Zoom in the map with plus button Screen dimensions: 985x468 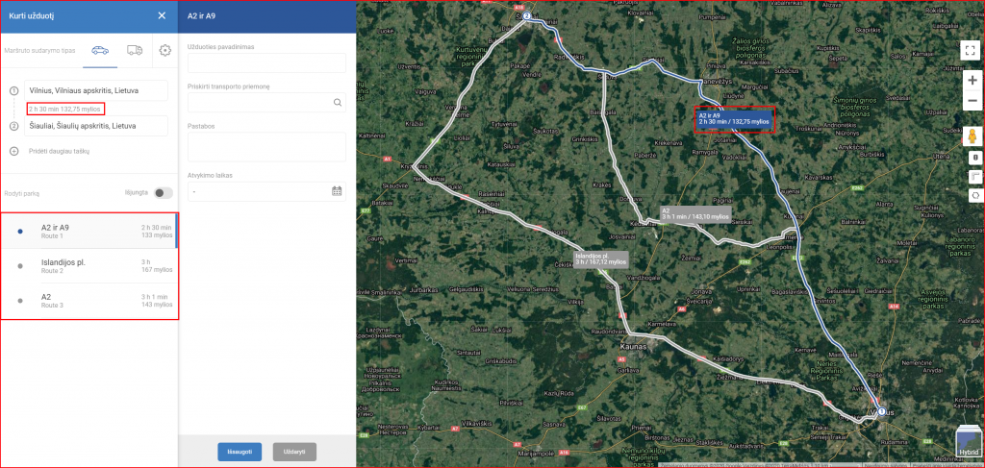pyautogui.click(x=972, y=81)
